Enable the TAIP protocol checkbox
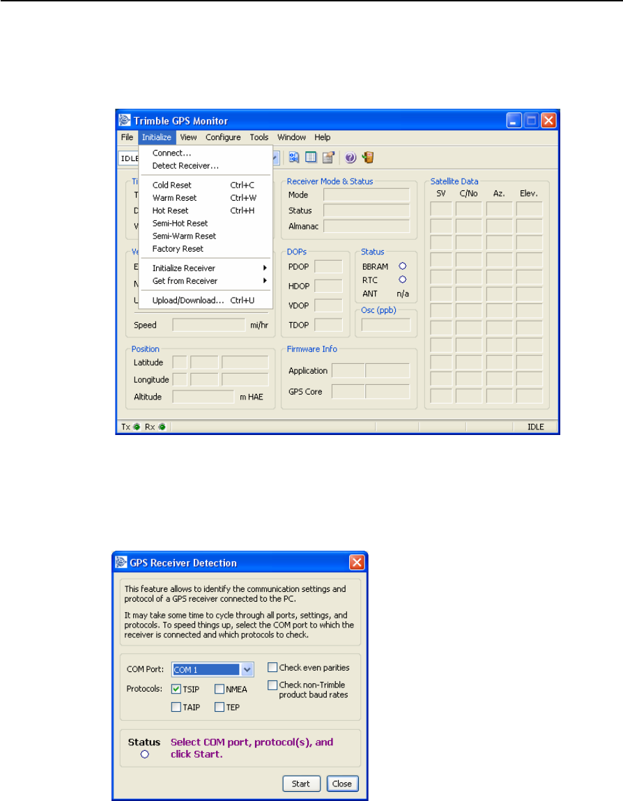 pyautogui.click(x=176, y=707)
